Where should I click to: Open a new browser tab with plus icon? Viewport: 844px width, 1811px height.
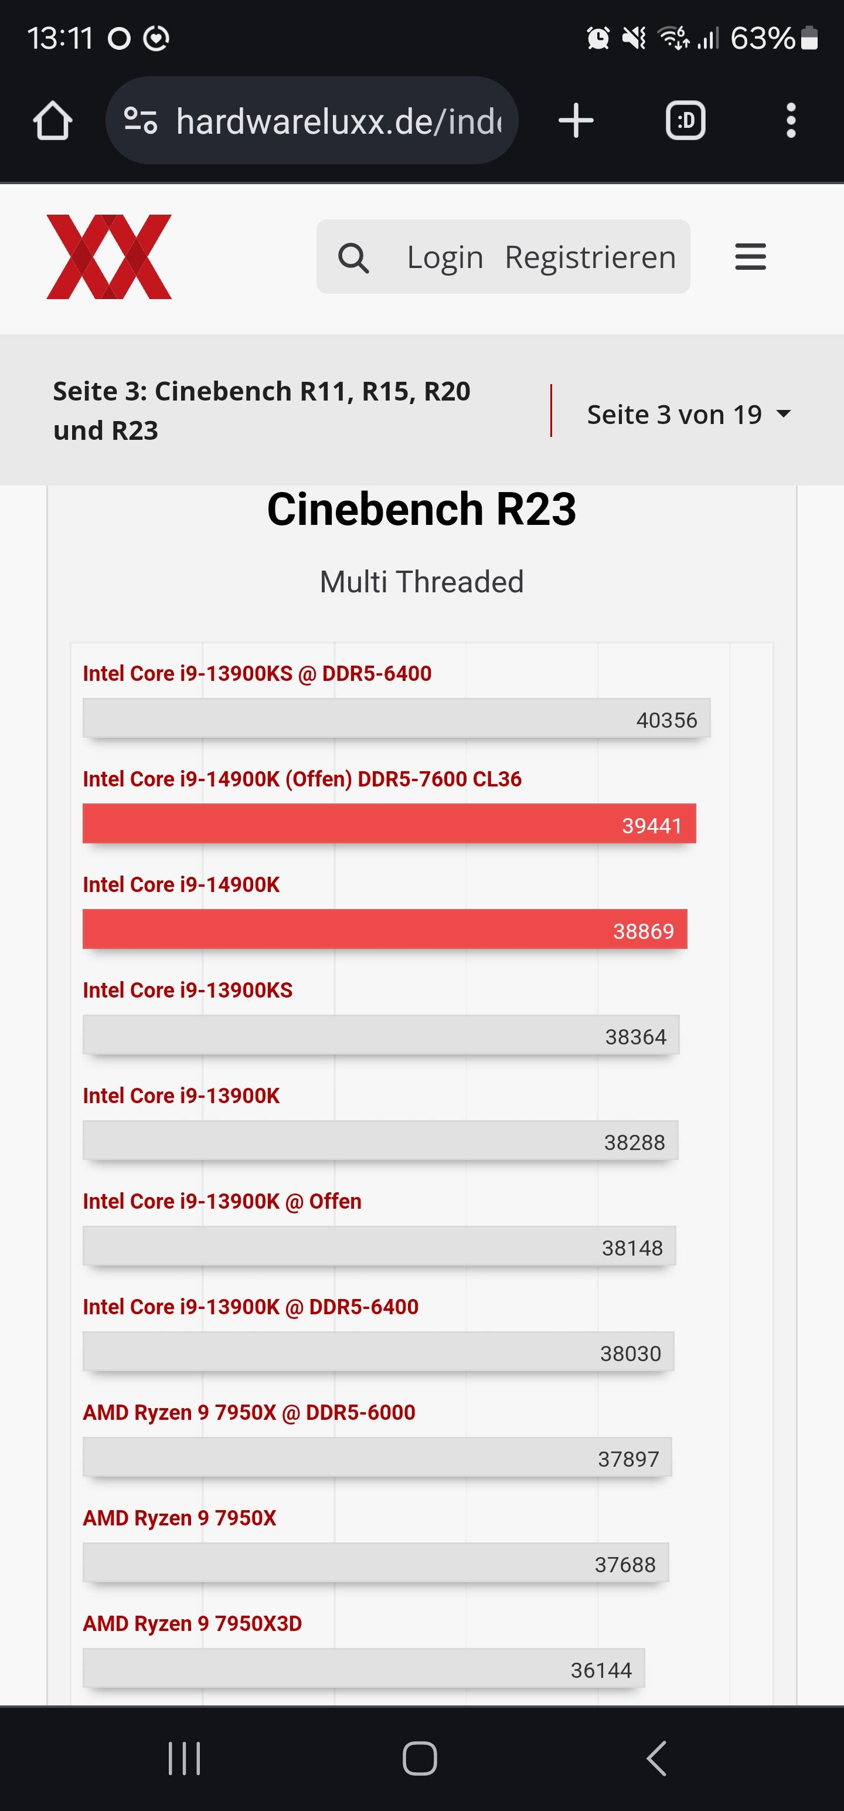point(576,120)
